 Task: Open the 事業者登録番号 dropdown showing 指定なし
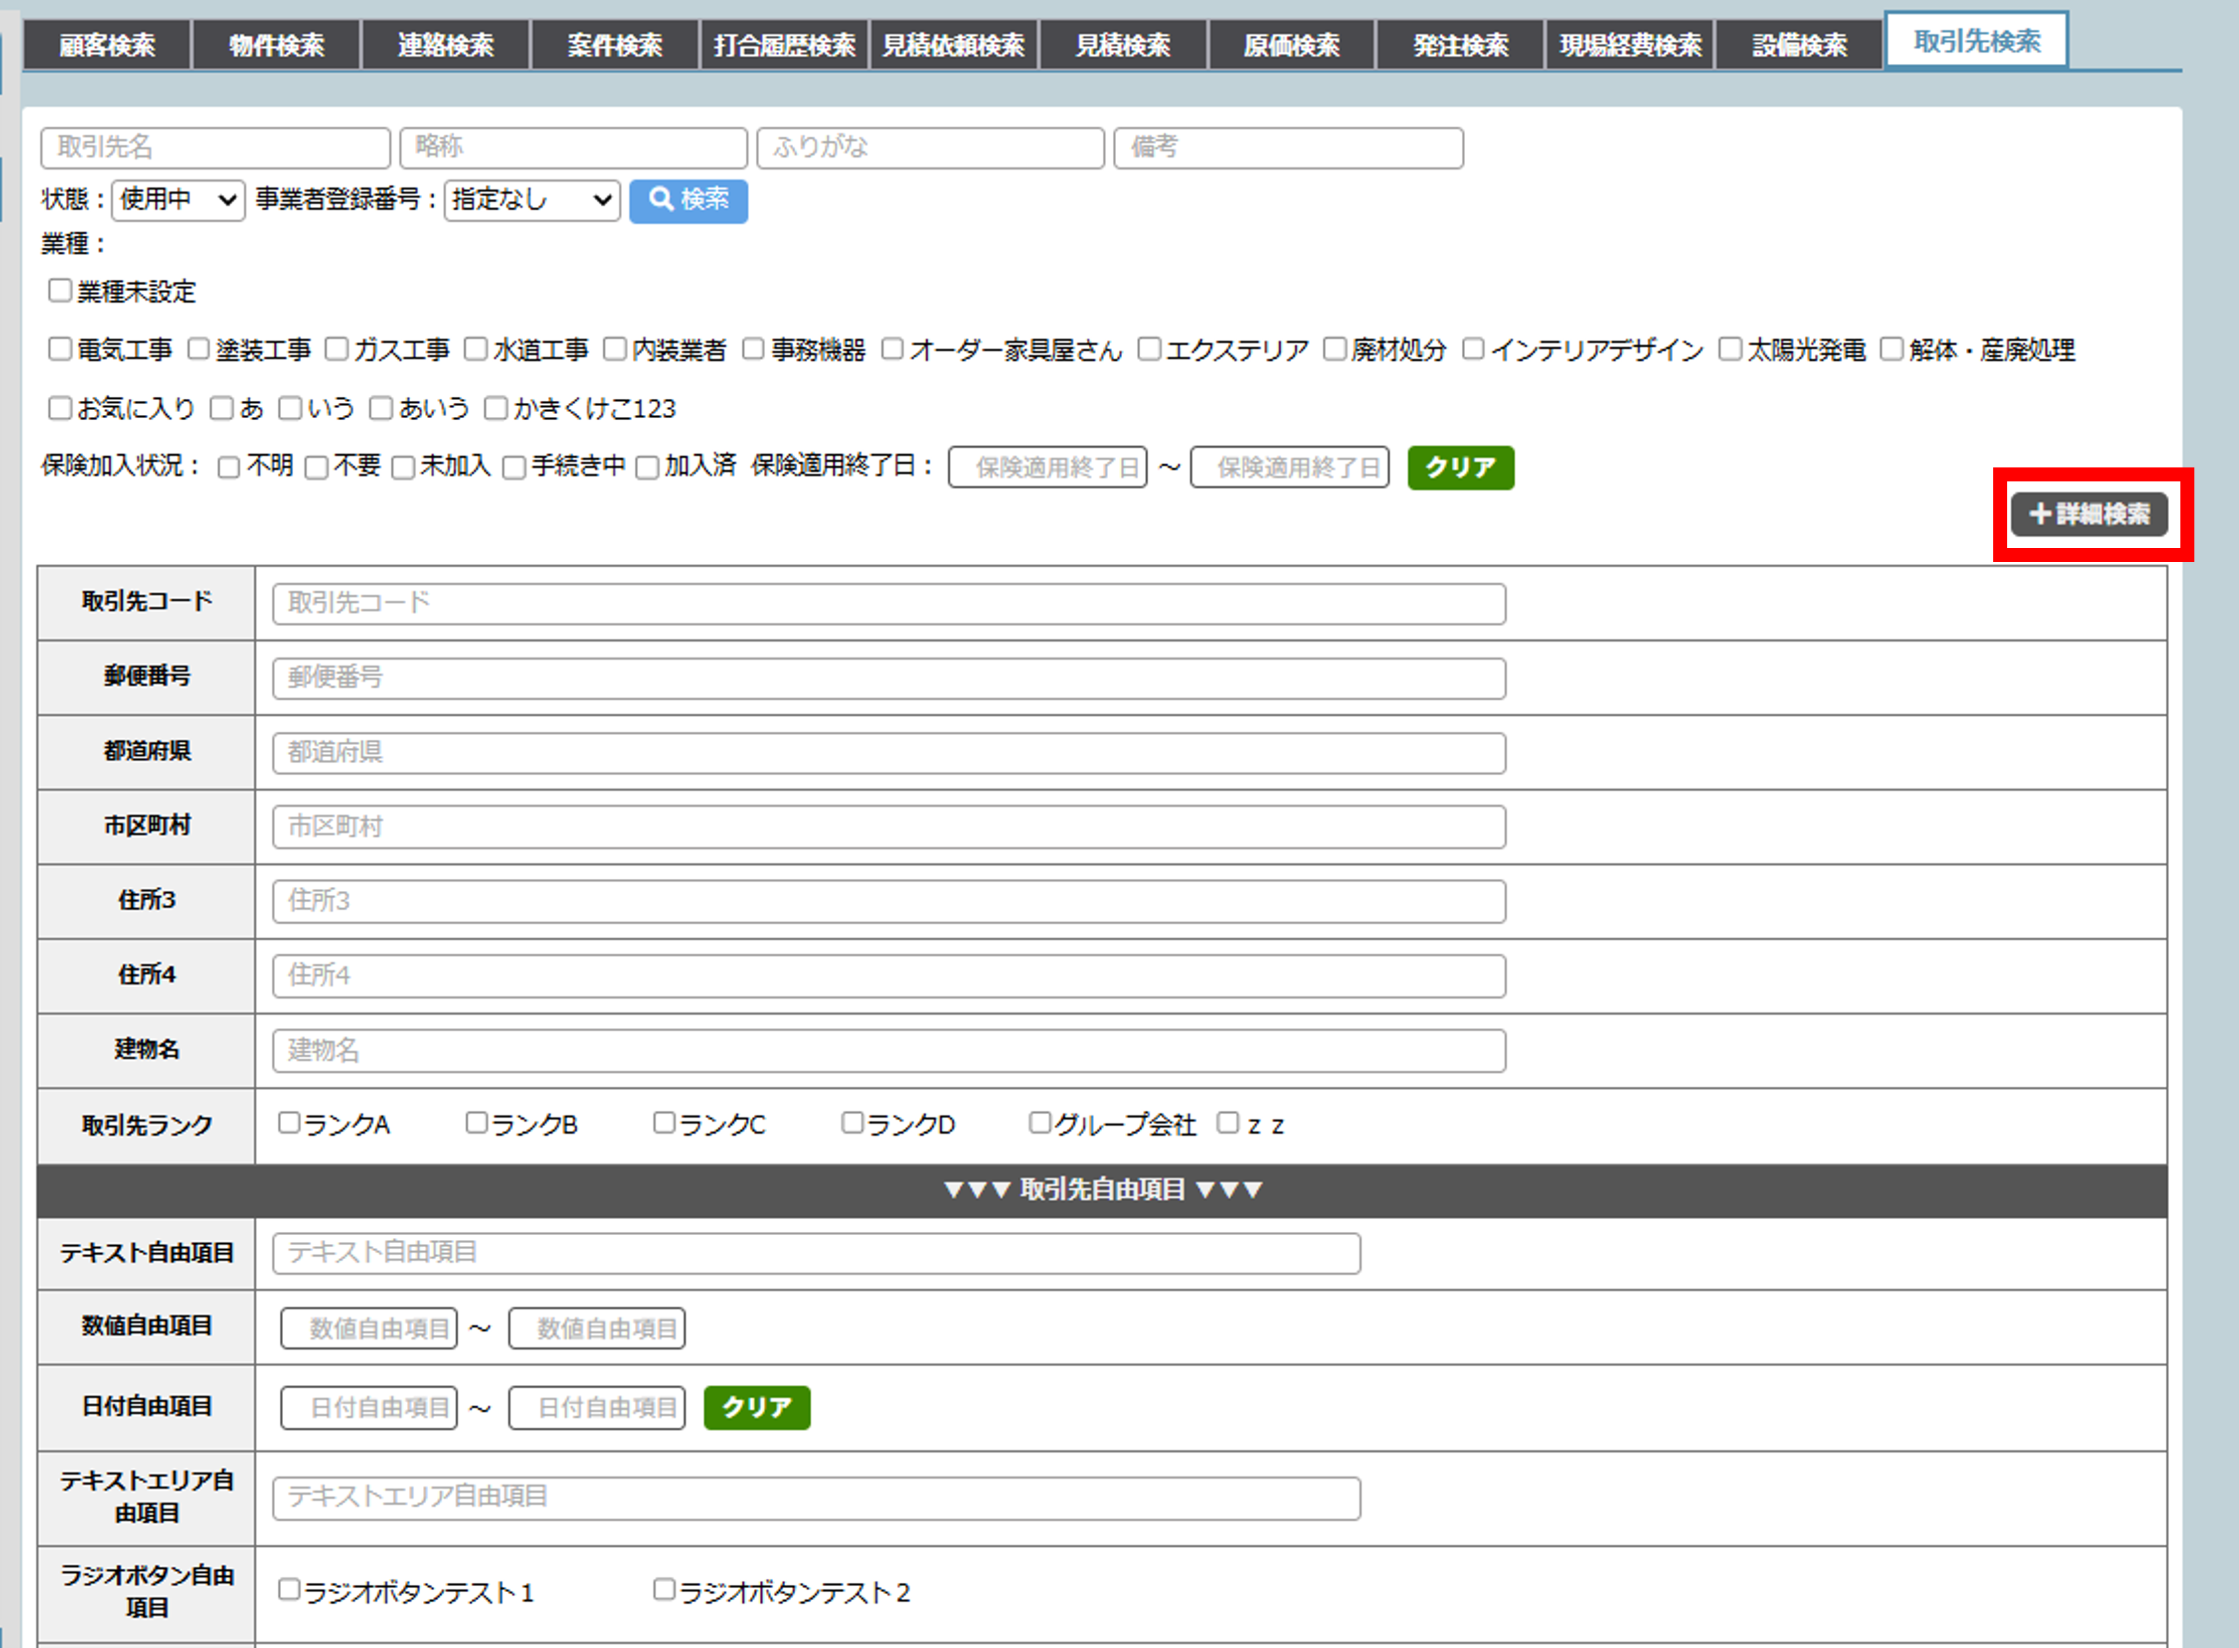[531, 200]
